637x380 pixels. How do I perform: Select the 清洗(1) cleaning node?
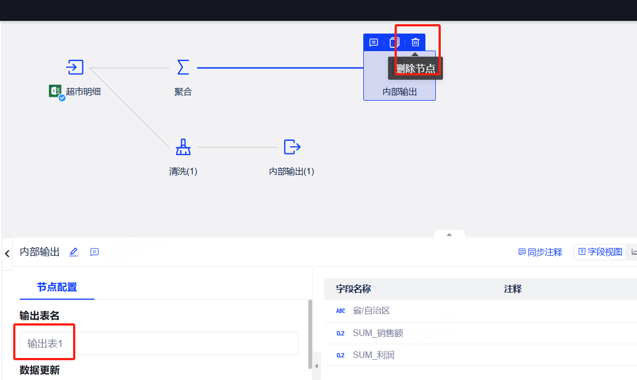click(x=183, y=147)
